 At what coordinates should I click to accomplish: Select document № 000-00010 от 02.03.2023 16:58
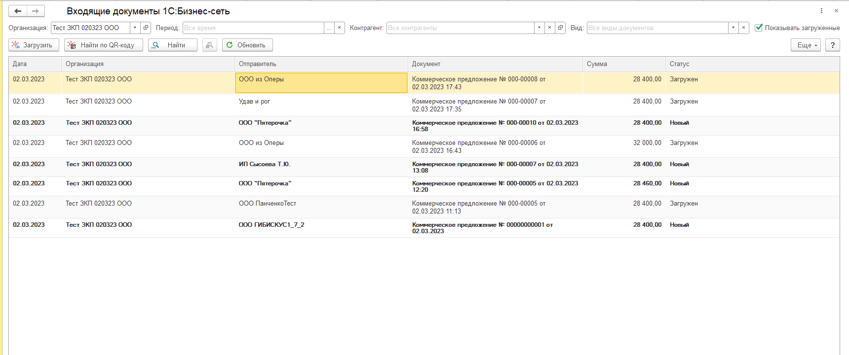click(x=495, y=126)
